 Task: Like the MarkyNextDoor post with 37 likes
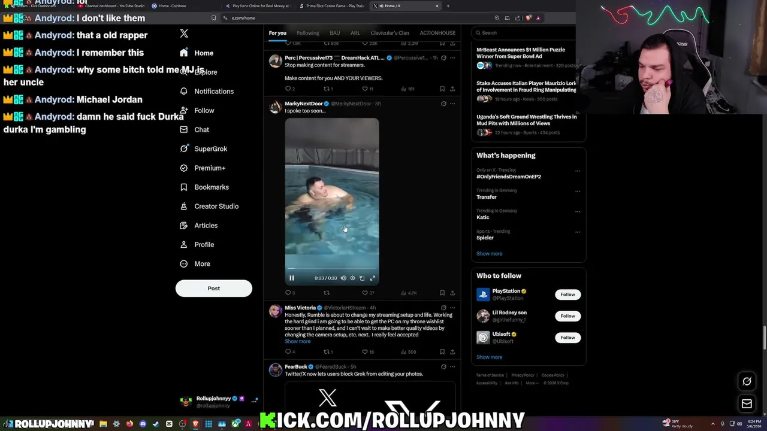[367, 293]
